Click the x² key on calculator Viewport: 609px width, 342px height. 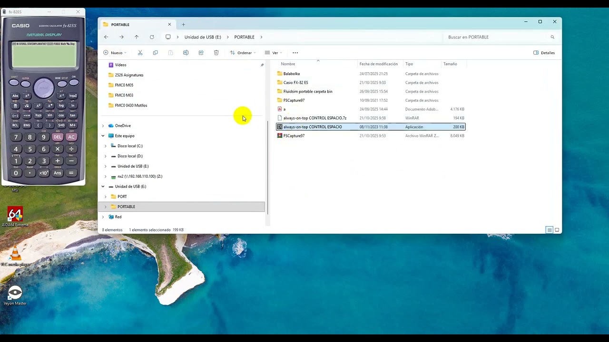pos(38,105)
